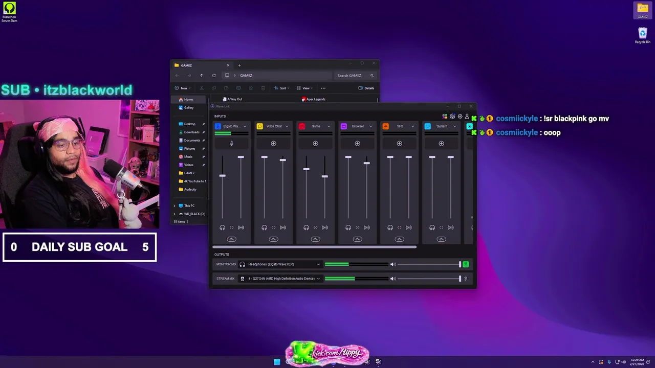655x368 pixels.
Task: Mute the Monitor Mix output speaker
Action: click(393, 264)
